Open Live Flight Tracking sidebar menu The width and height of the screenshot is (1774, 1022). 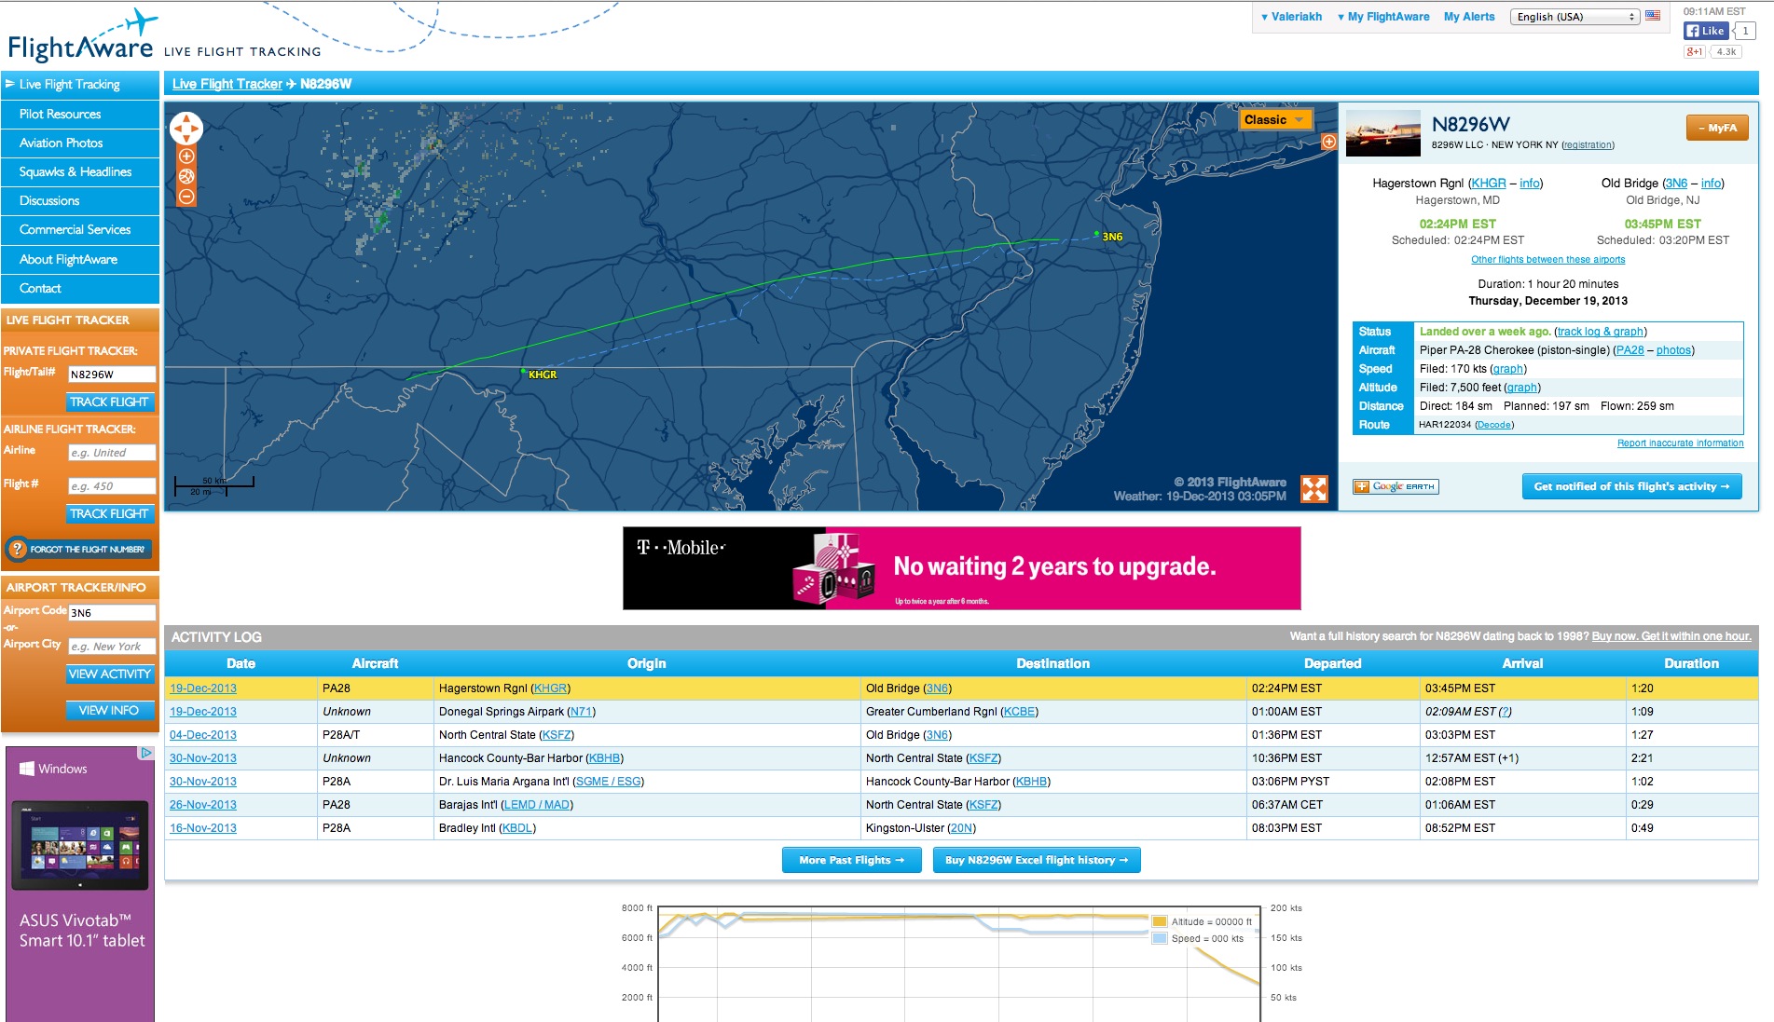tap(80, 85)
